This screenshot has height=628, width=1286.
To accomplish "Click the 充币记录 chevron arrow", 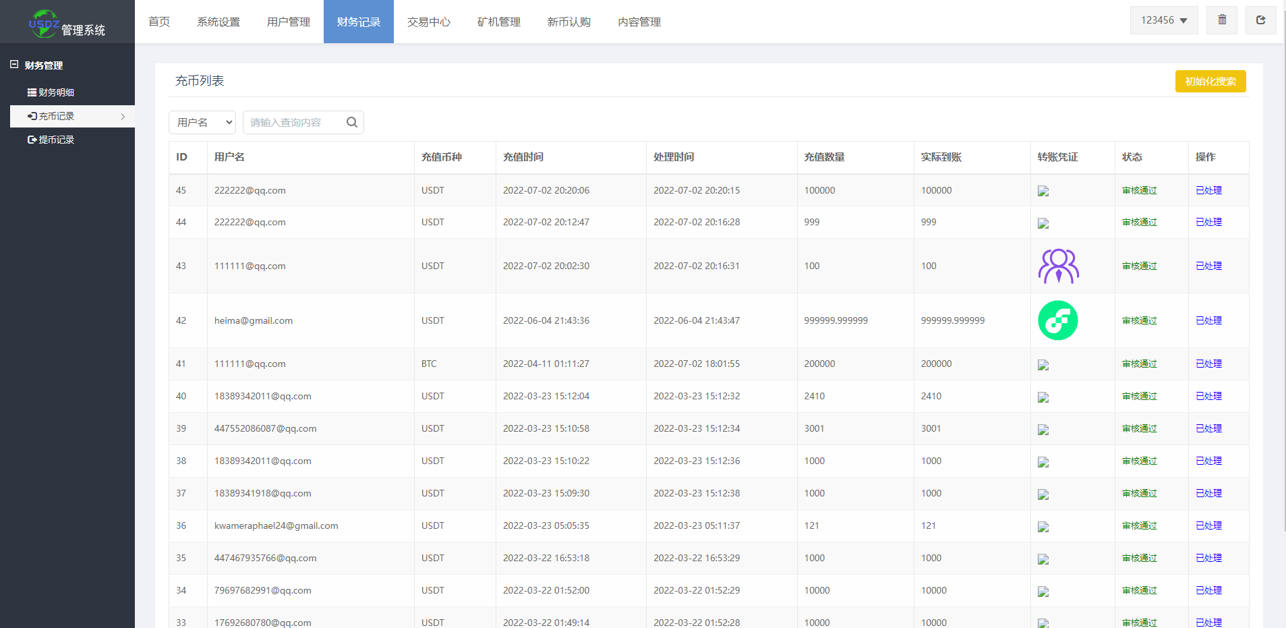I will pos(123,117).
